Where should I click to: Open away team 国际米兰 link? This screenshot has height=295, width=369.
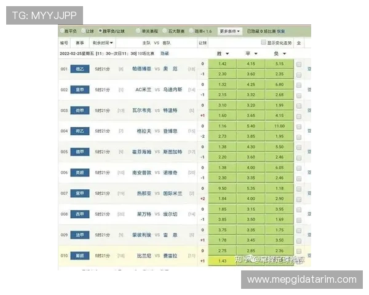tap(172, 194)
